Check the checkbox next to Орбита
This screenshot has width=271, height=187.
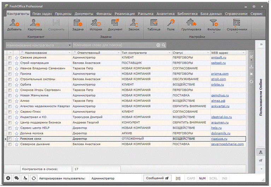point(10,84)
